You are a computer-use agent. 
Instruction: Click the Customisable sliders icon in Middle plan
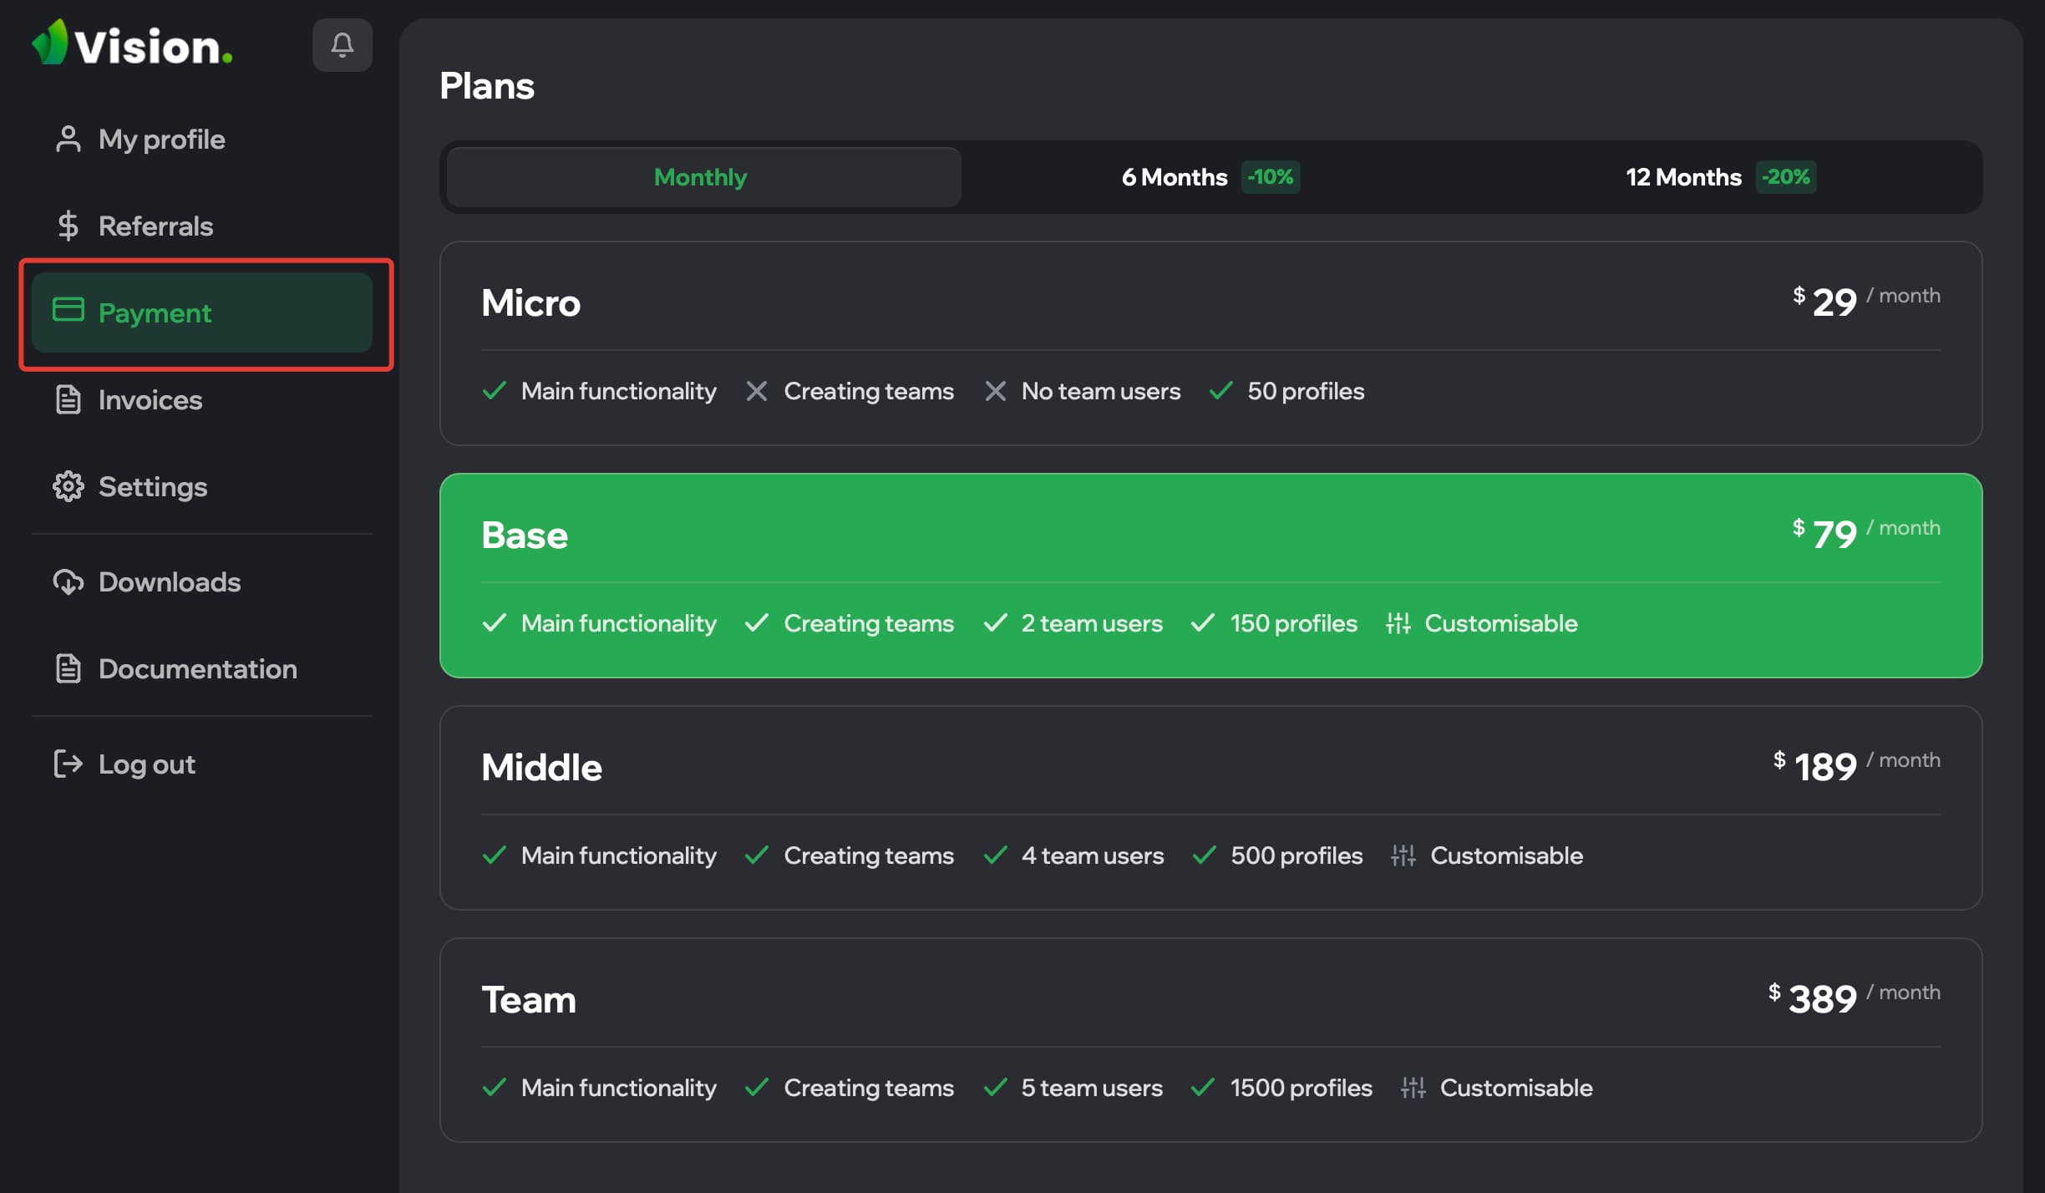(x=1403, y=855)
